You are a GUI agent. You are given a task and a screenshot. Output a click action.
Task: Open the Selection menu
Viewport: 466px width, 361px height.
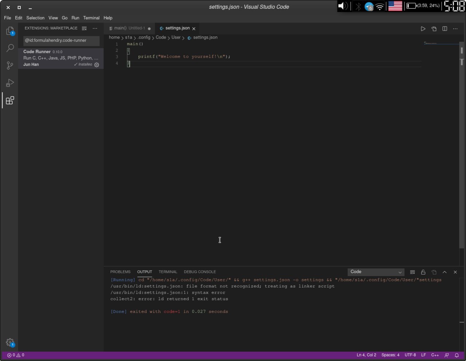35,18
